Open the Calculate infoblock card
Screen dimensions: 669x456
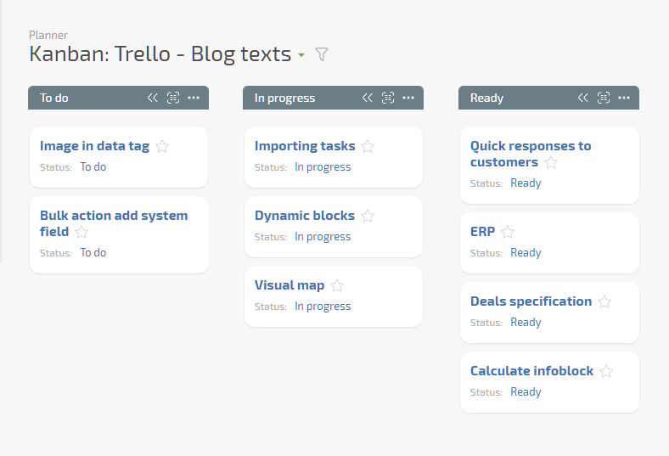coord(531,371)
